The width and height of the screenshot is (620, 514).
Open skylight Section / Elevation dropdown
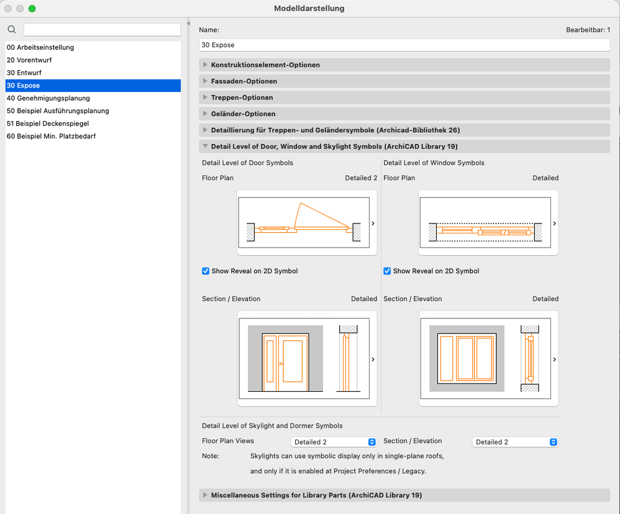coord(515,442)
